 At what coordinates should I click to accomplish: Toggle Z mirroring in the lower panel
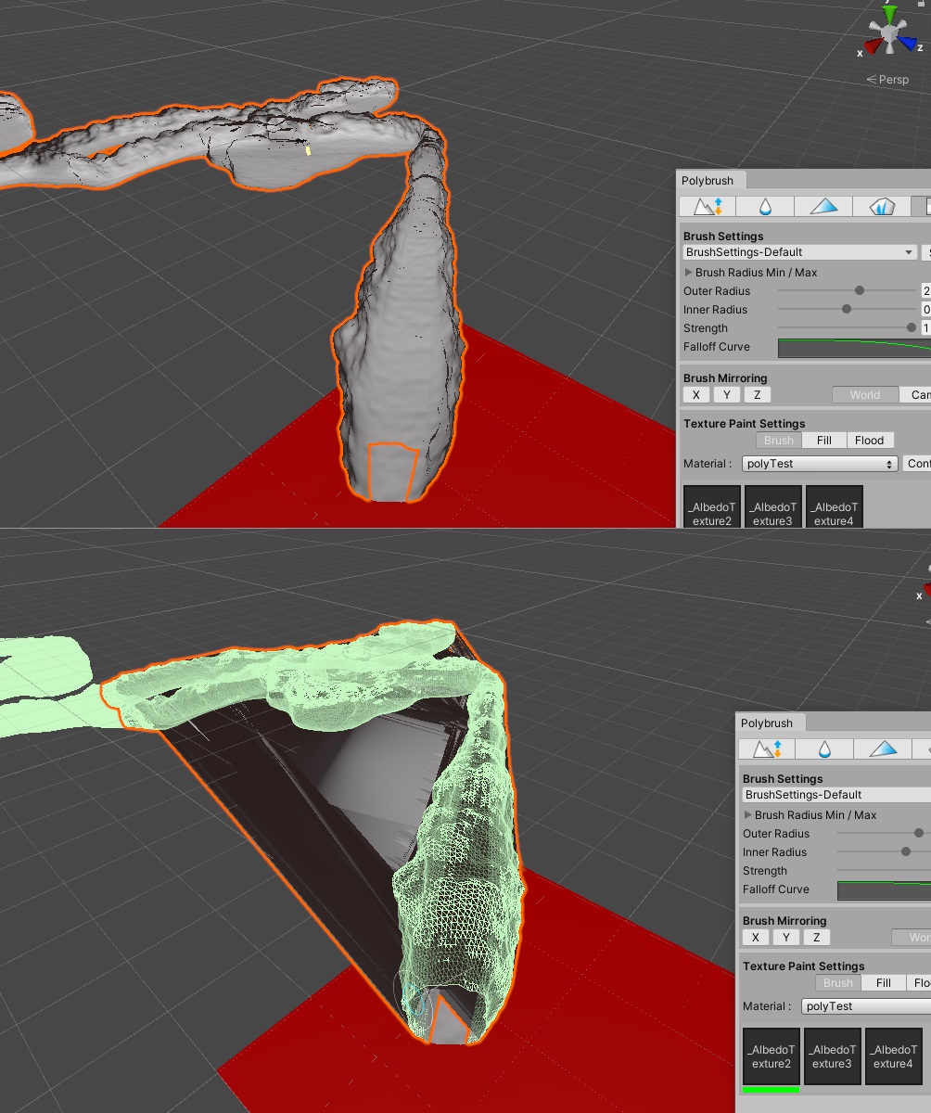(x=816, y=937)
